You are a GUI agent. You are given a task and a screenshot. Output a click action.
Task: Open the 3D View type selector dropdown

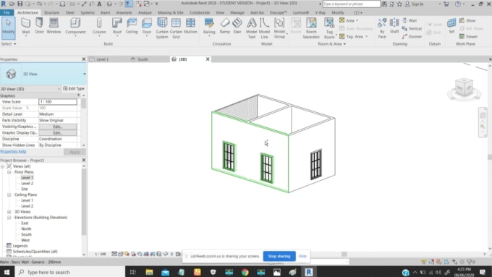pyautogui.click(x=84, y=74)
